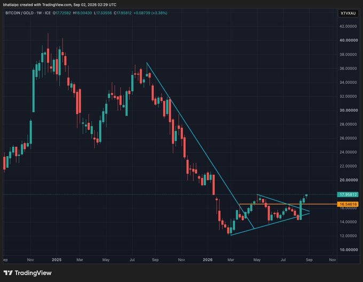Click the green 17.95812 last price label
The image size is (363, 282).
point(348,194)
